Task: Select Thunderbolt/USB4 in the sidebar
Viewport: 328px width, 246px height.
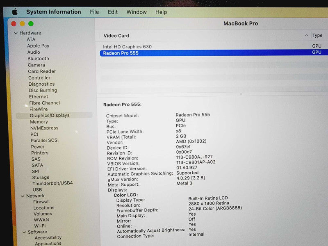Action: click(x=52, y=183)
